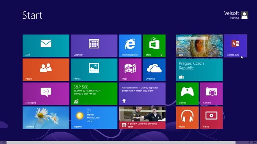Image resolution: width=257 pixels, height=144 pixels.
Task: Open the Xbox Games tile
Action: 187,94
